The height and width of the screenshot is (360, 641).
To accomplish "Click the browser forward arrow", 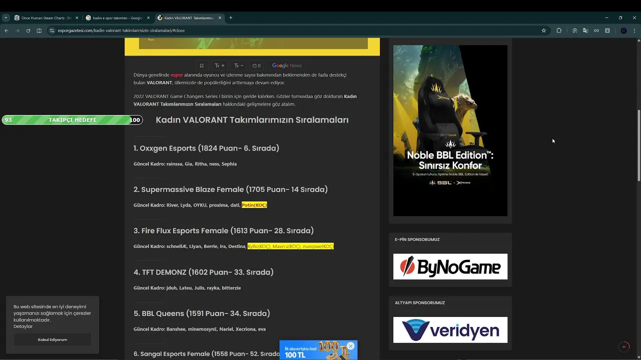I will click(17, 30).
